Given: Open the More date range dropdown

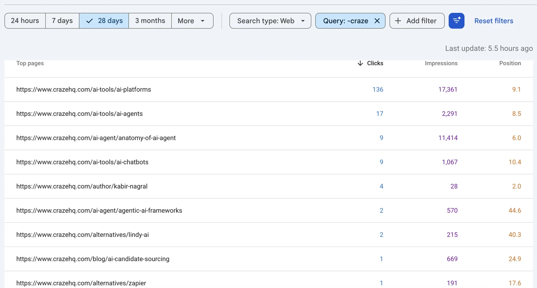Looking at the screenshot, I should 192,21.
